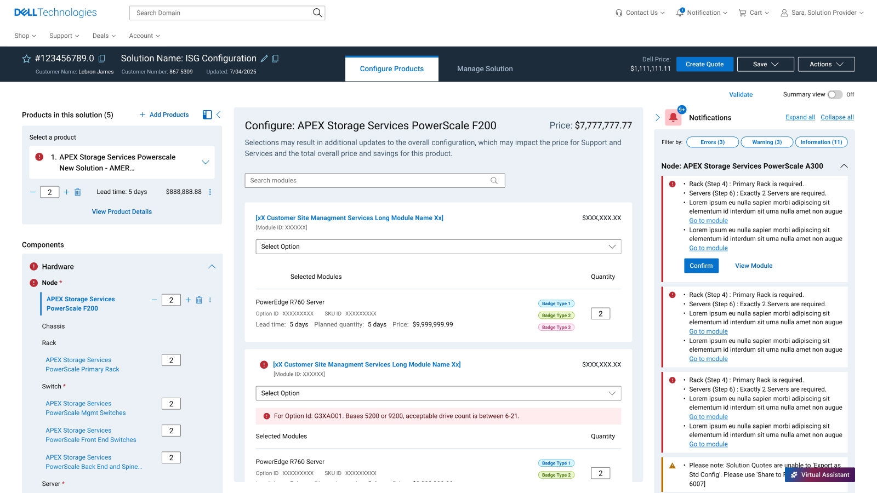Open the Actions dropdown
Viewport: 877px width, 493px height.
pyautogui.click(x=826, y=64)
